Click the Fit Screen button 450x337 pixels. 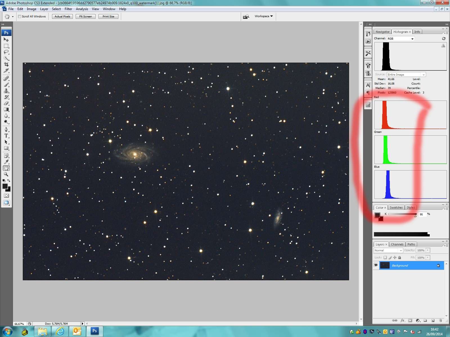point(85,17)
